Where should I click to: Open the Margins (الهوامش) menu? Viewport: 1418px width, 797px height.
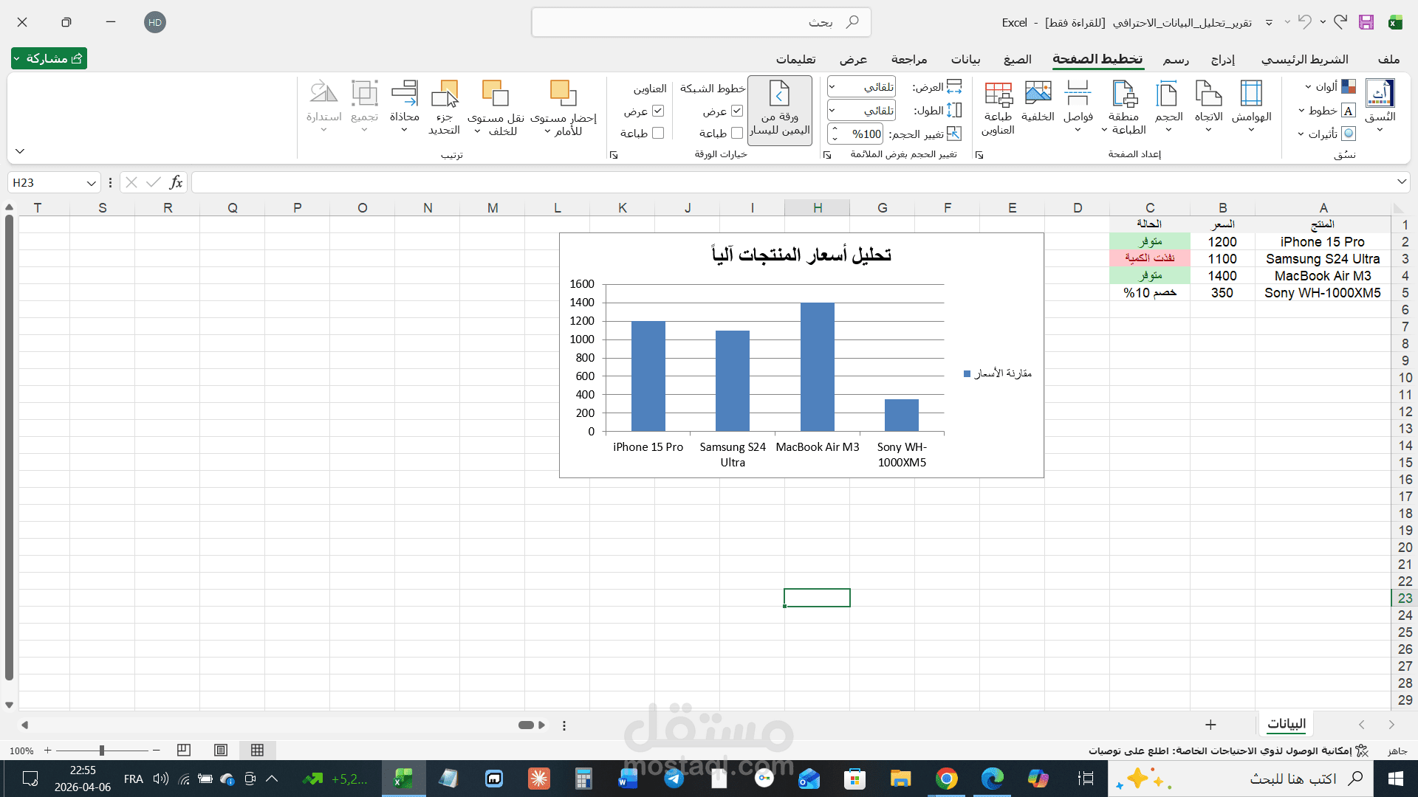pyautogui.click(x=1251, y=106)
